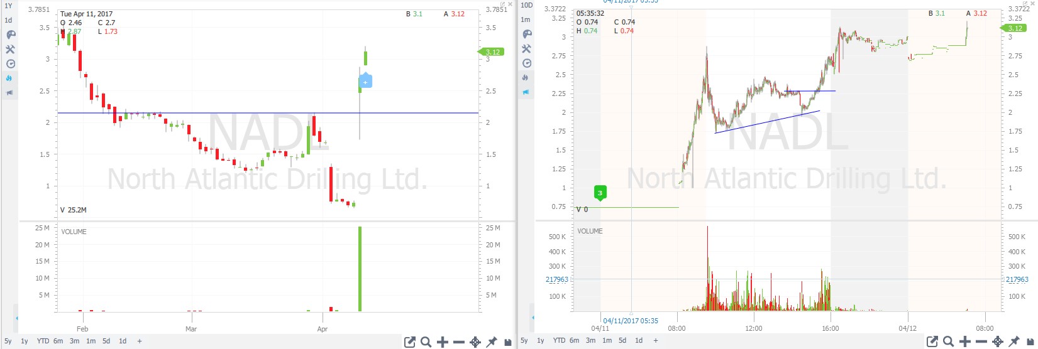Click the horizontal blue line on left chart
Screen dimensions: 1038x349
pyautogui.click(x=267, y=113)
